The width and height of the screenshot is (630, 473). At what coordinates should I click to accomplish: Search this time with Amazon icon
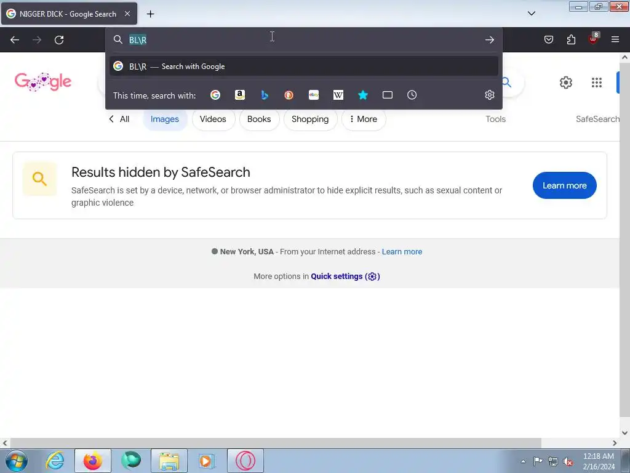(240, 95)
